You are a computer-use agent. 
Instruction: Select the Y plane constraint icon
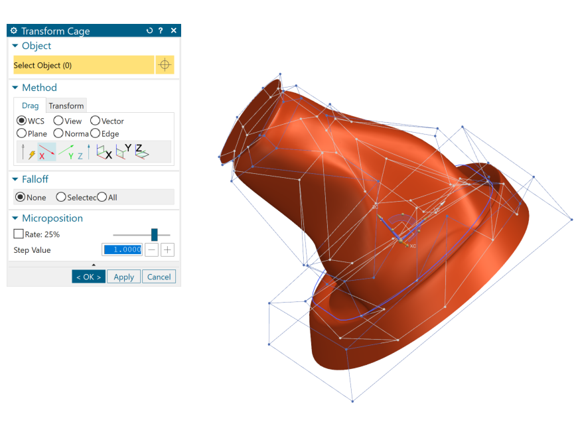click(x=123, y=152)
